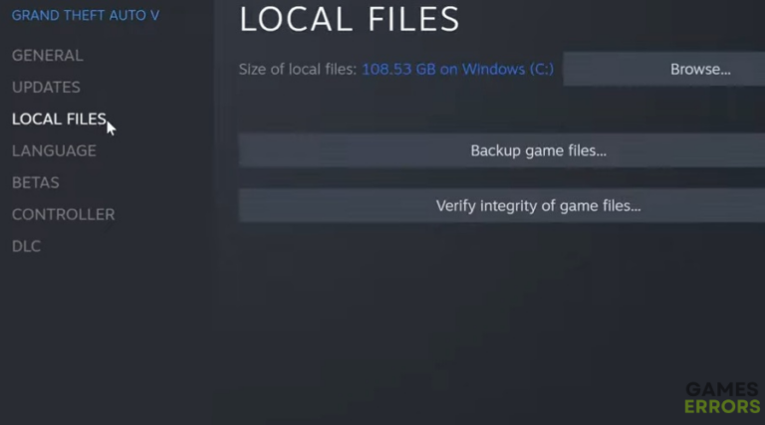Click the GRAND THEFT AUTO V title
The image size is (765, 425).
coord(85,16)
